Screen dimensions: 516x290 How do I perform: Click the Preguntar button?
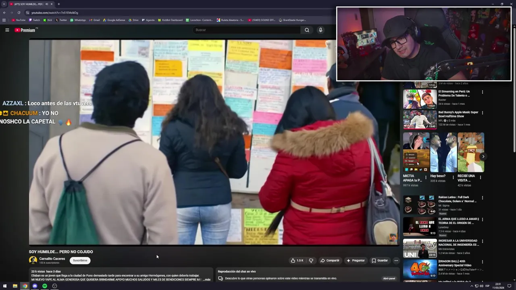pyautogui.click(x=356, y=261)
